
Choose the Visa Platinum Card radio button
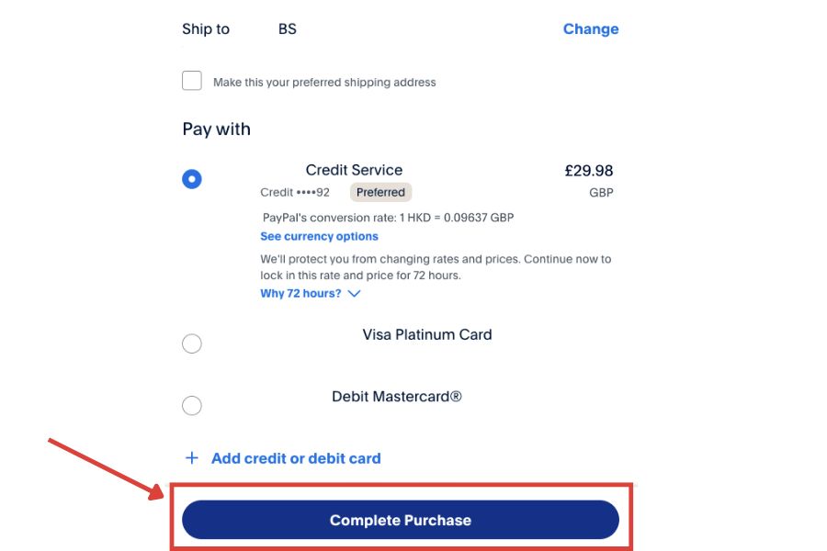(192, 343)
